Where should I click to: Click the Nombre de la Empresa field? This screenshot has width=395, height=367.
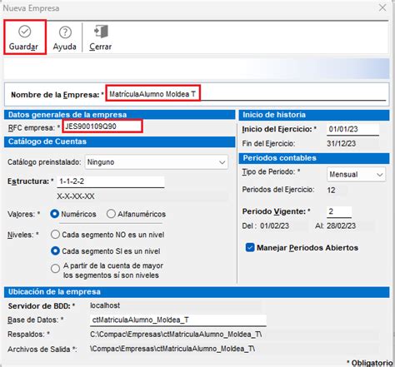point(247,94)
